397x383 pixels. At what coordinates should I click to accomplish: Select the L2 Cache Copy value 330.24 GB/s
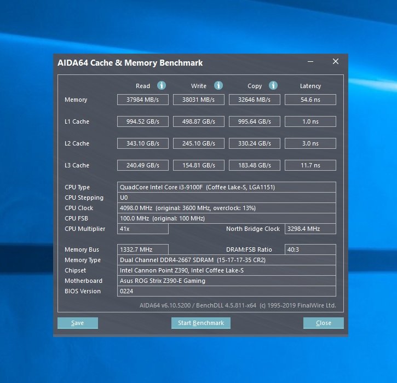(x=255, y=143)
